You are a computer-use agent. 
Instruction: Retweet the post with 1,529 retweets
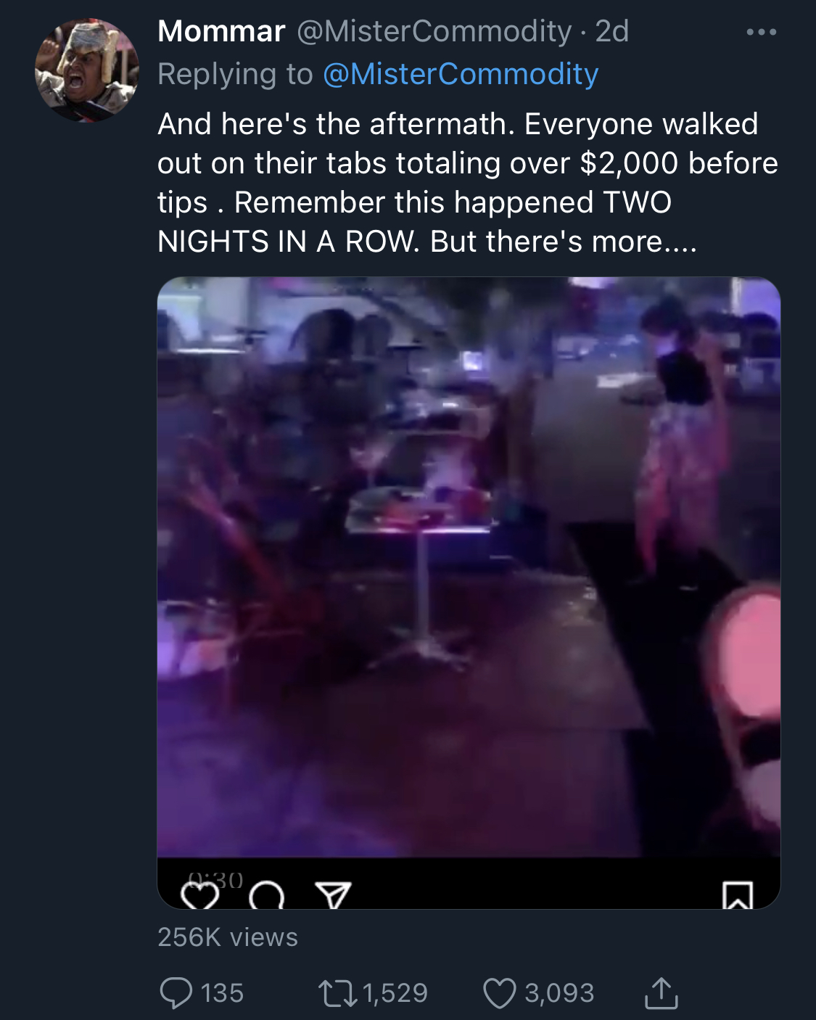pyautogui.click(x=338, y=993)
